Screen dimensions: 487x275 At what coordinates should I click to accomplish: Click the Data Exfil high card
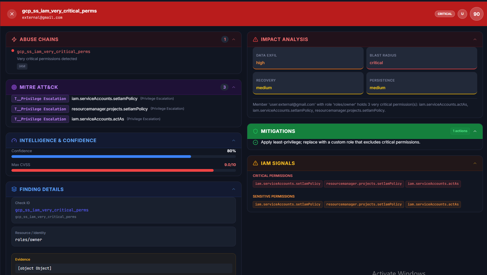pos(308,58)
